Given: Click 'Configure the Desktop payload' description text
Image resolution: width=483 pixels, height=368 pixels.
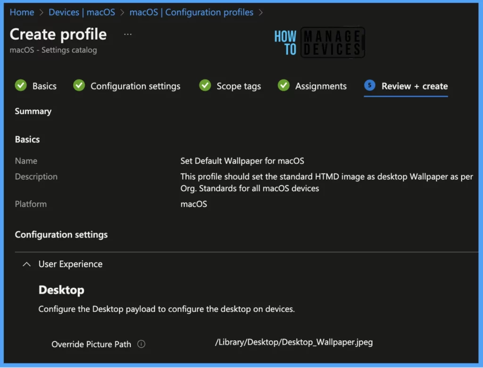Looking at the screenshot, I should (167, 309).
